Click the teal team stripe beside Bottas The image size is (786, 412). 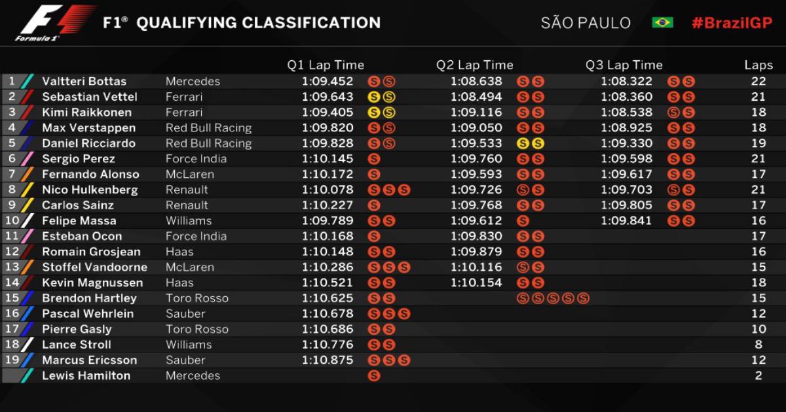(27, 82)
